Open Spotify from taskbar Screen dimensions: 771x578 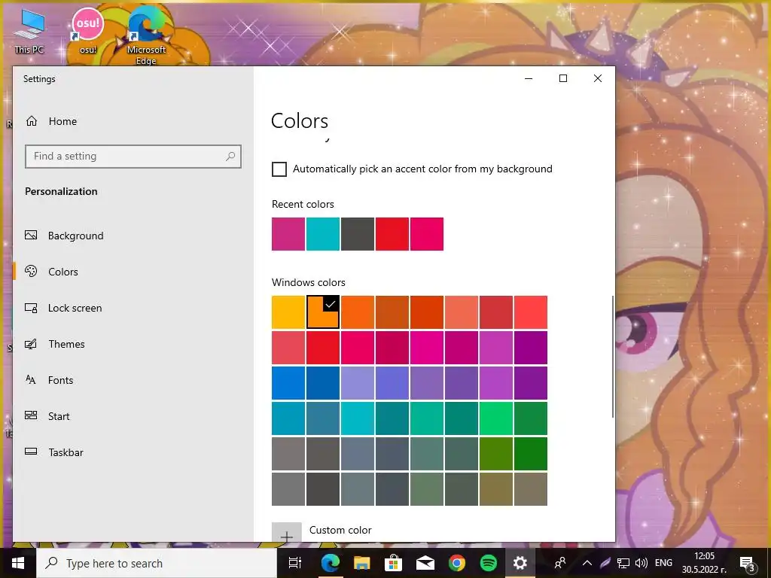(x=488, y=563)
